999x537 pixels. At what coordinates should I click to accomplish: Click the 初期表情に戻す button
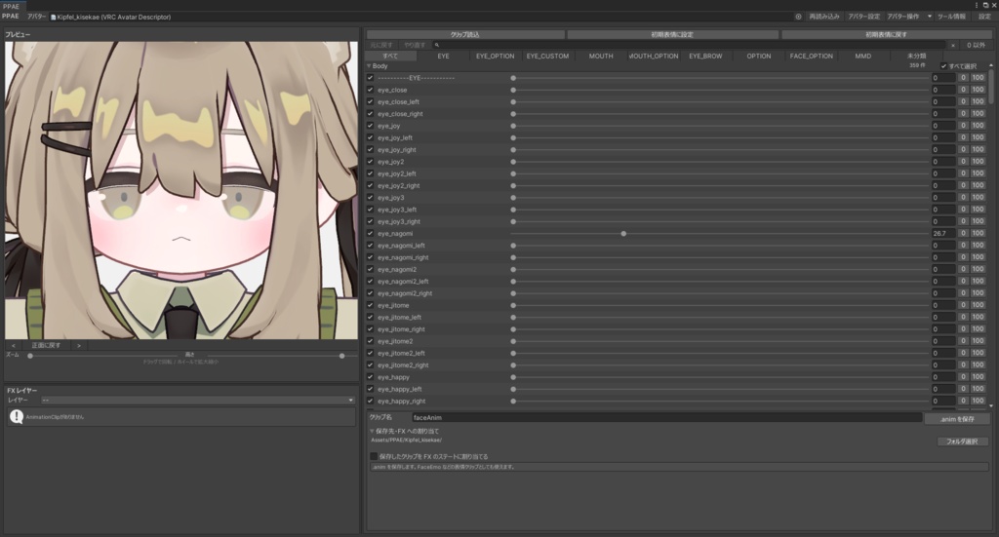point(886,34)
